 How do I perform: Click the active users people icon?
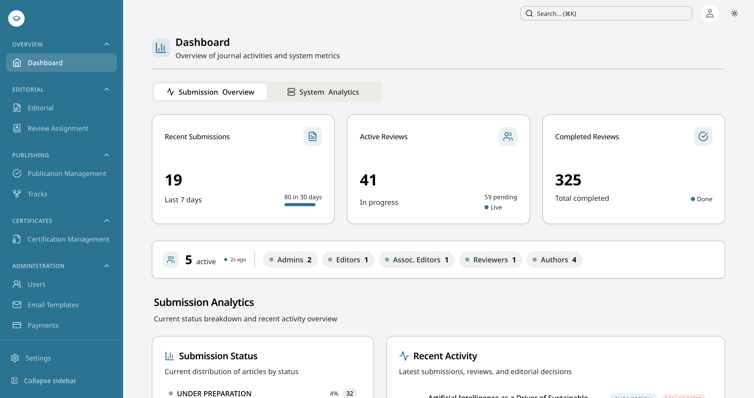click(171, 260)
